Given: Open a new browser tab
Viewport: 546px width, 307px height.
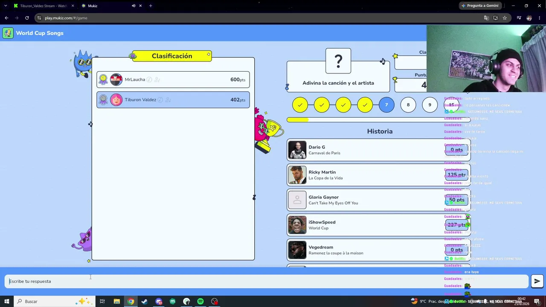Looking at the screenshot, I should pos(151,6).
